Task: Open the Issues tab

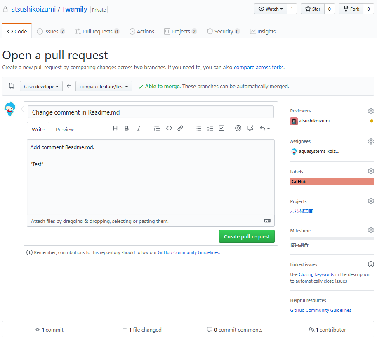Action: (x=51, y=32)
